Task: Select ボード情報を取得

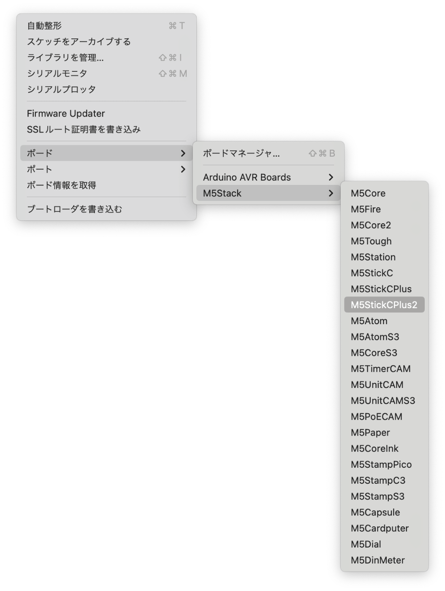Action: [106, 185]
